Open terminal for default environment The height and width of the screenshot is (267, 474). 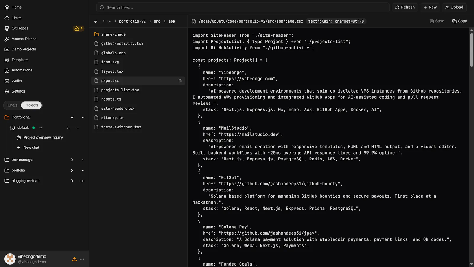click(x=68, y=128)
